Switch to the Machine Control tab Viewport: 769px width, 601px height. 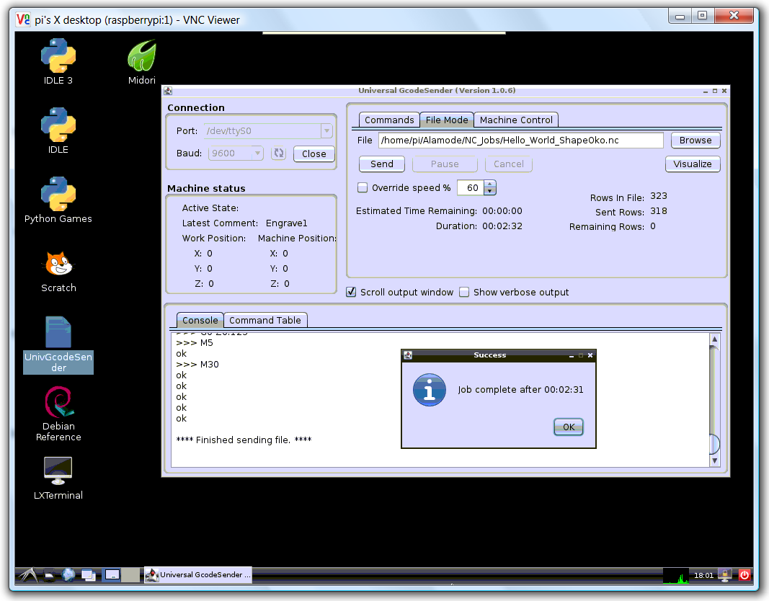pyautogui.click(x=516, y=120)
